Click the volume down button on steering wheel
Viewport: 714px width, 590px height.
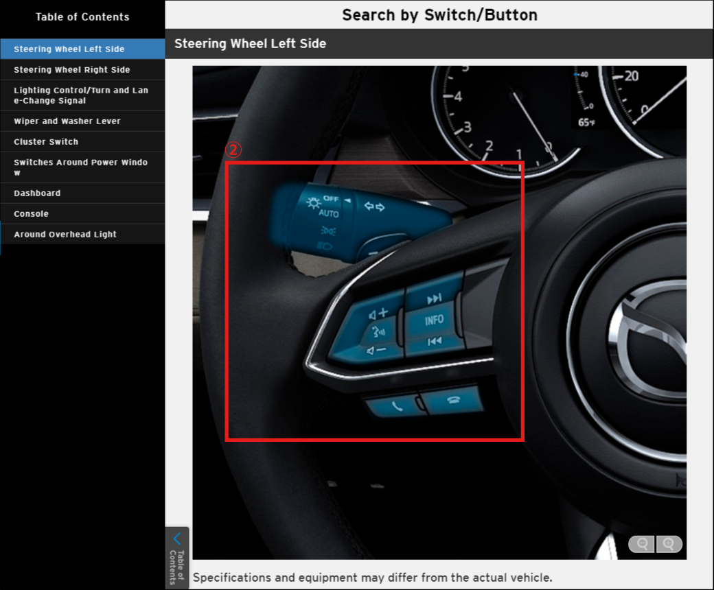pos(376,351)
